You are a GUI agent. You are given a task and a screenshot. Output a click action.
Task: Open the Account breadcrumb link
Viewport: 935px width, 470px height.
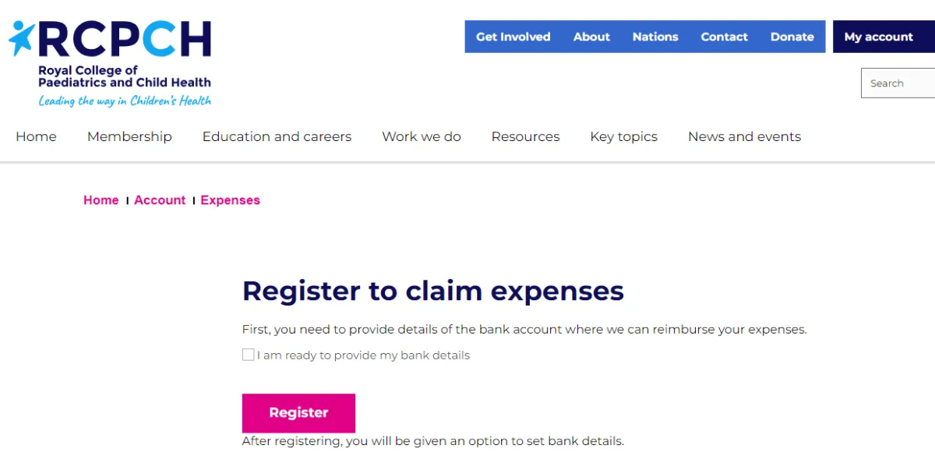tap(160, 200)
